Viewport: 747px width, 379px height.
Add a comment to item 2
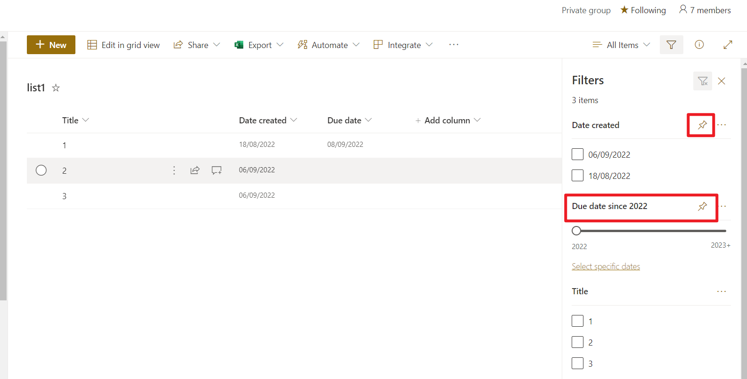click(x=216, y=170)
